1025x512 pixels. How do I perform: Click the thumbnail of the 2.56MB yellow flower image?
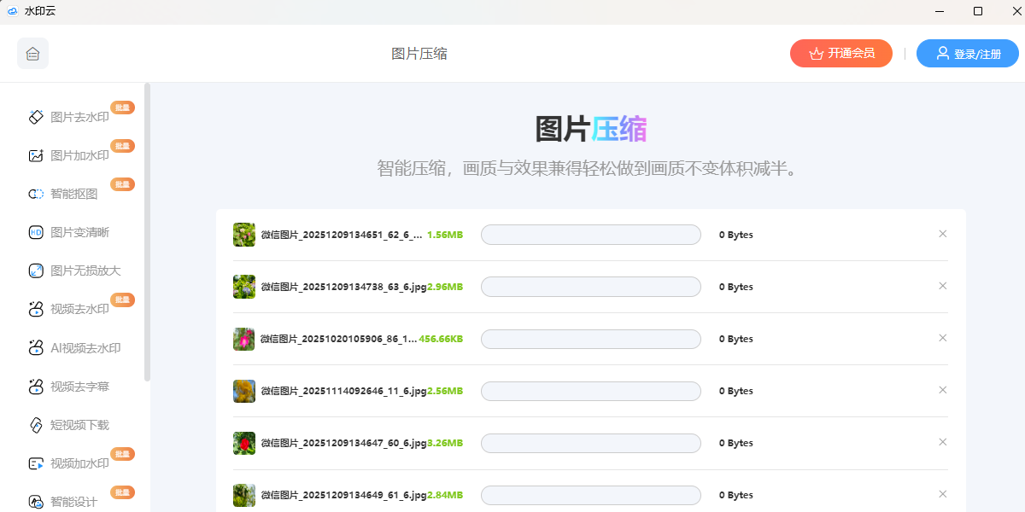click(244, 391)
